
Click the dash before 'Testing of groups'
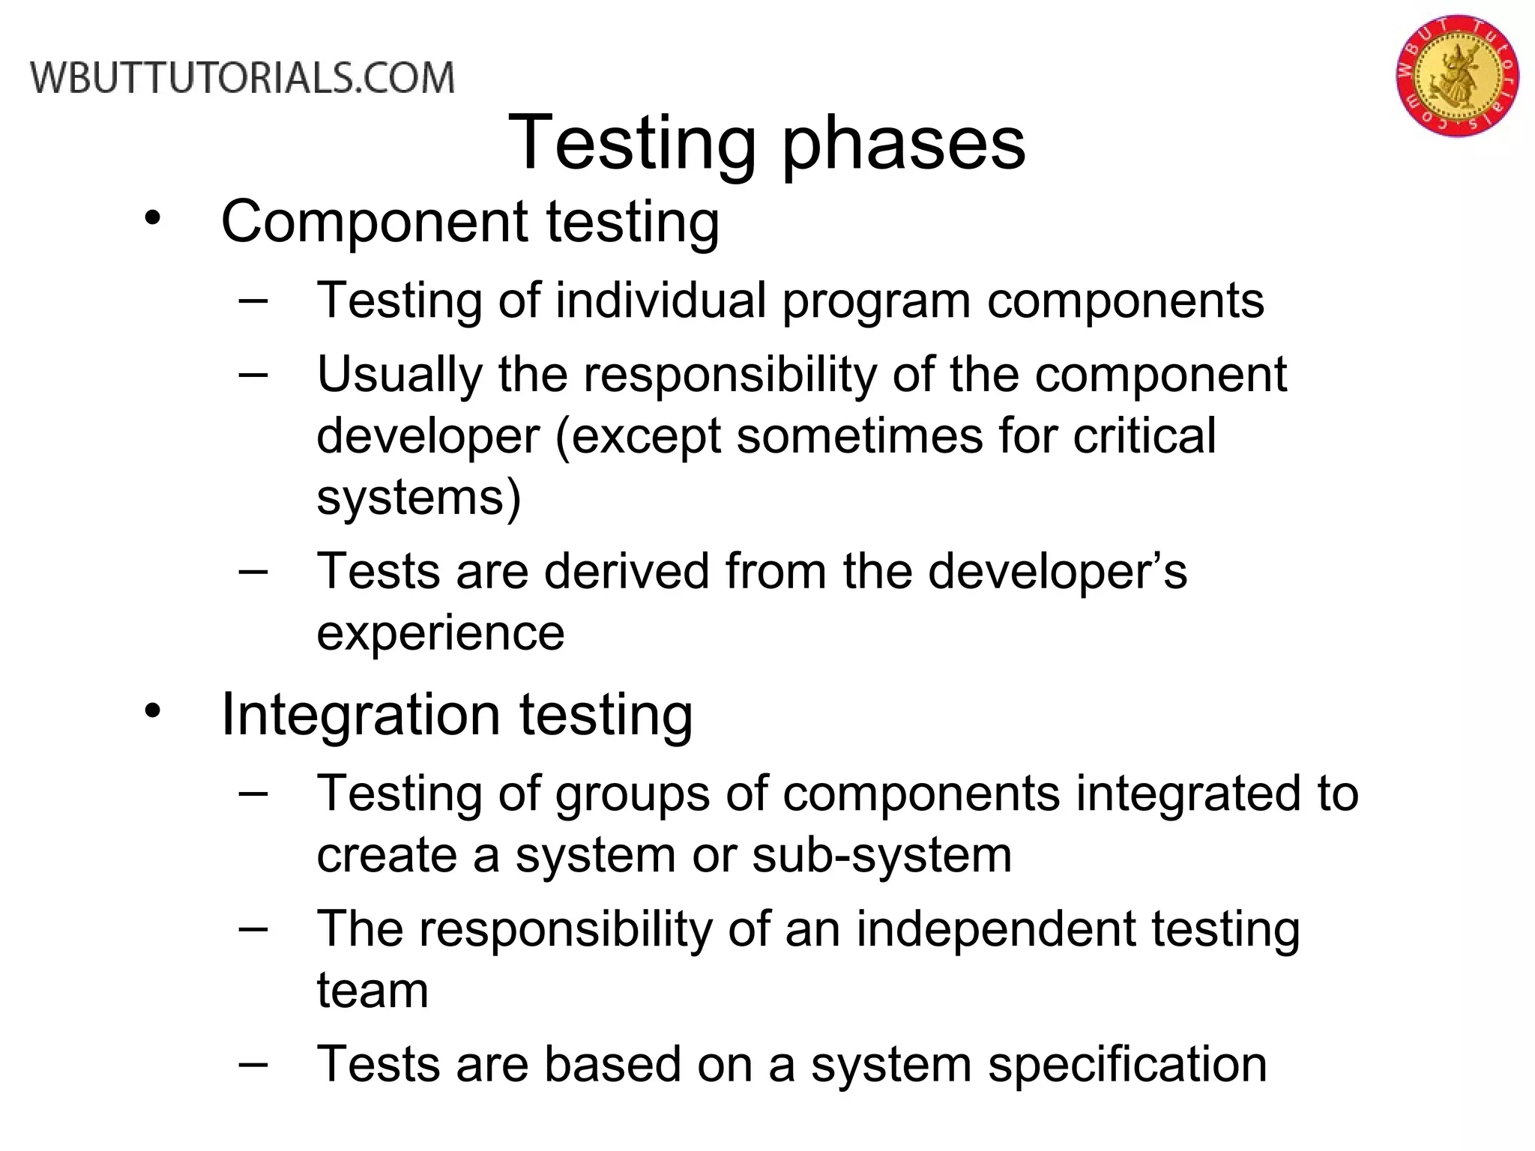(x=253, y=792)
